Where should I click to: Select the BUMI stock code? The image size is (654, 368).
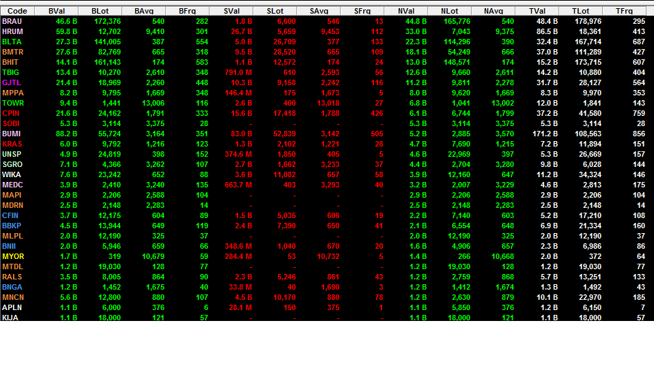click(x=11, y=134)
